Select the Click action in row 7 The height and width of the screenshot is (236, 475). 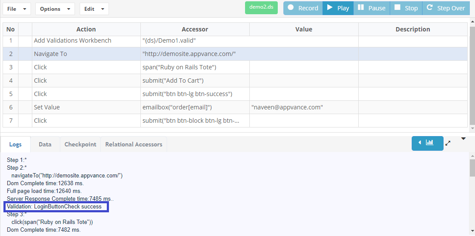pos(86,121)
